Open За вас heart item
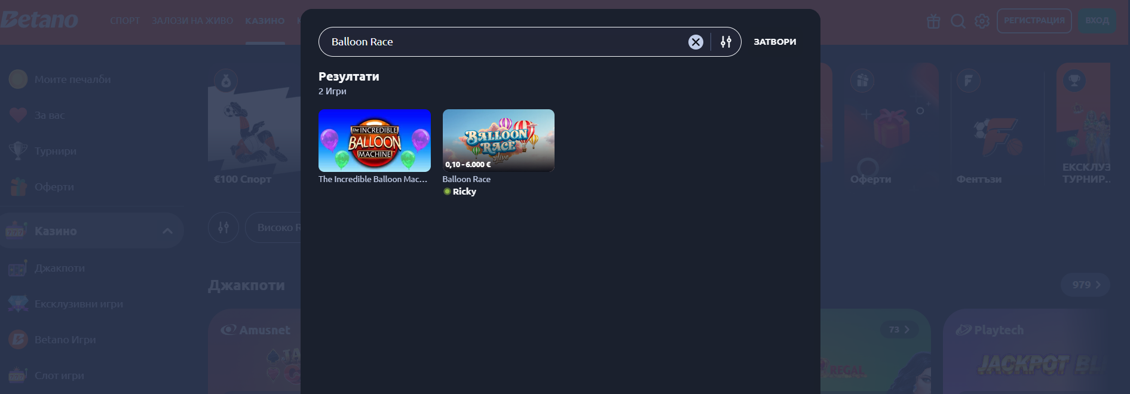Viewport: 1130px width, 394px height. (50, 115)
